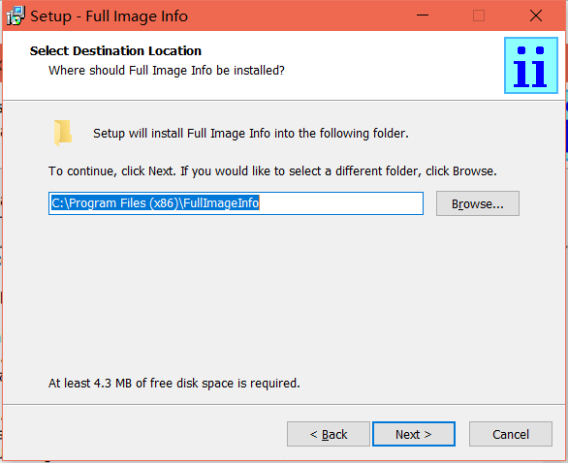Image resolution: width=568 pixels, height=463 pixels.
Task: Click the yellow folder icon
Action: pyautogui.click(x=63, y=133)
